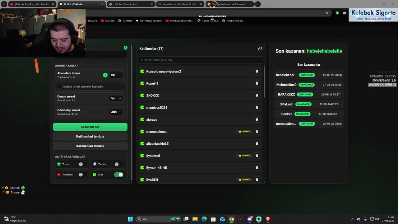The width and height of the screenshot is (398, 224).
Task: Click the trash icon beside Eymen_45_45
Action: (257, 167)
